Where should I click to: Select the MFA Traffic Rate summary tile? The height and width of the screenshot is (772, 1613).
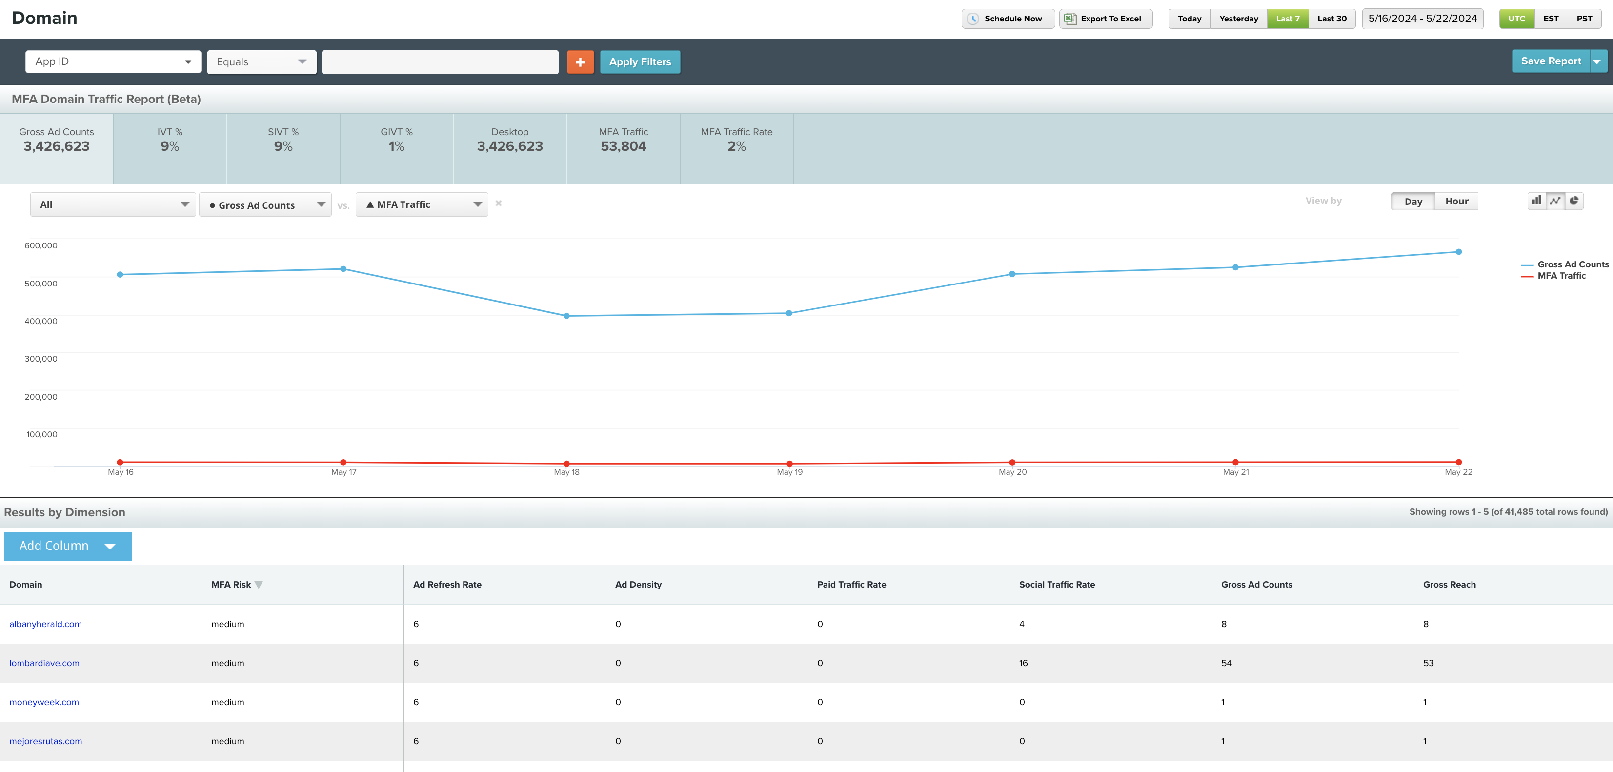coord(736,149)
